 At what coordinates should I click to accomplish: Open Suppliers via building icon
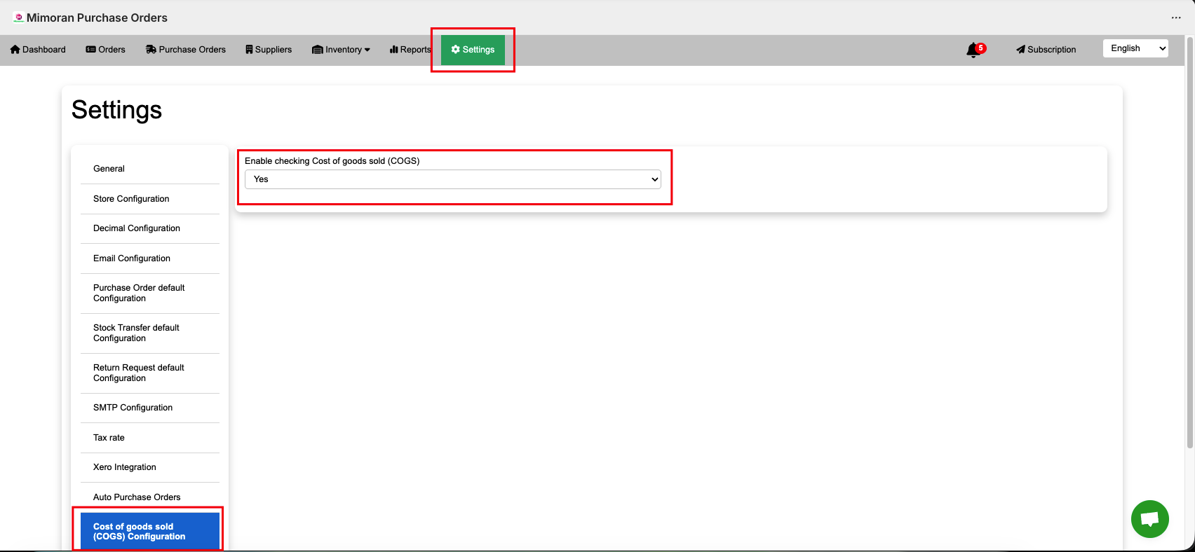tap(249, 50)
